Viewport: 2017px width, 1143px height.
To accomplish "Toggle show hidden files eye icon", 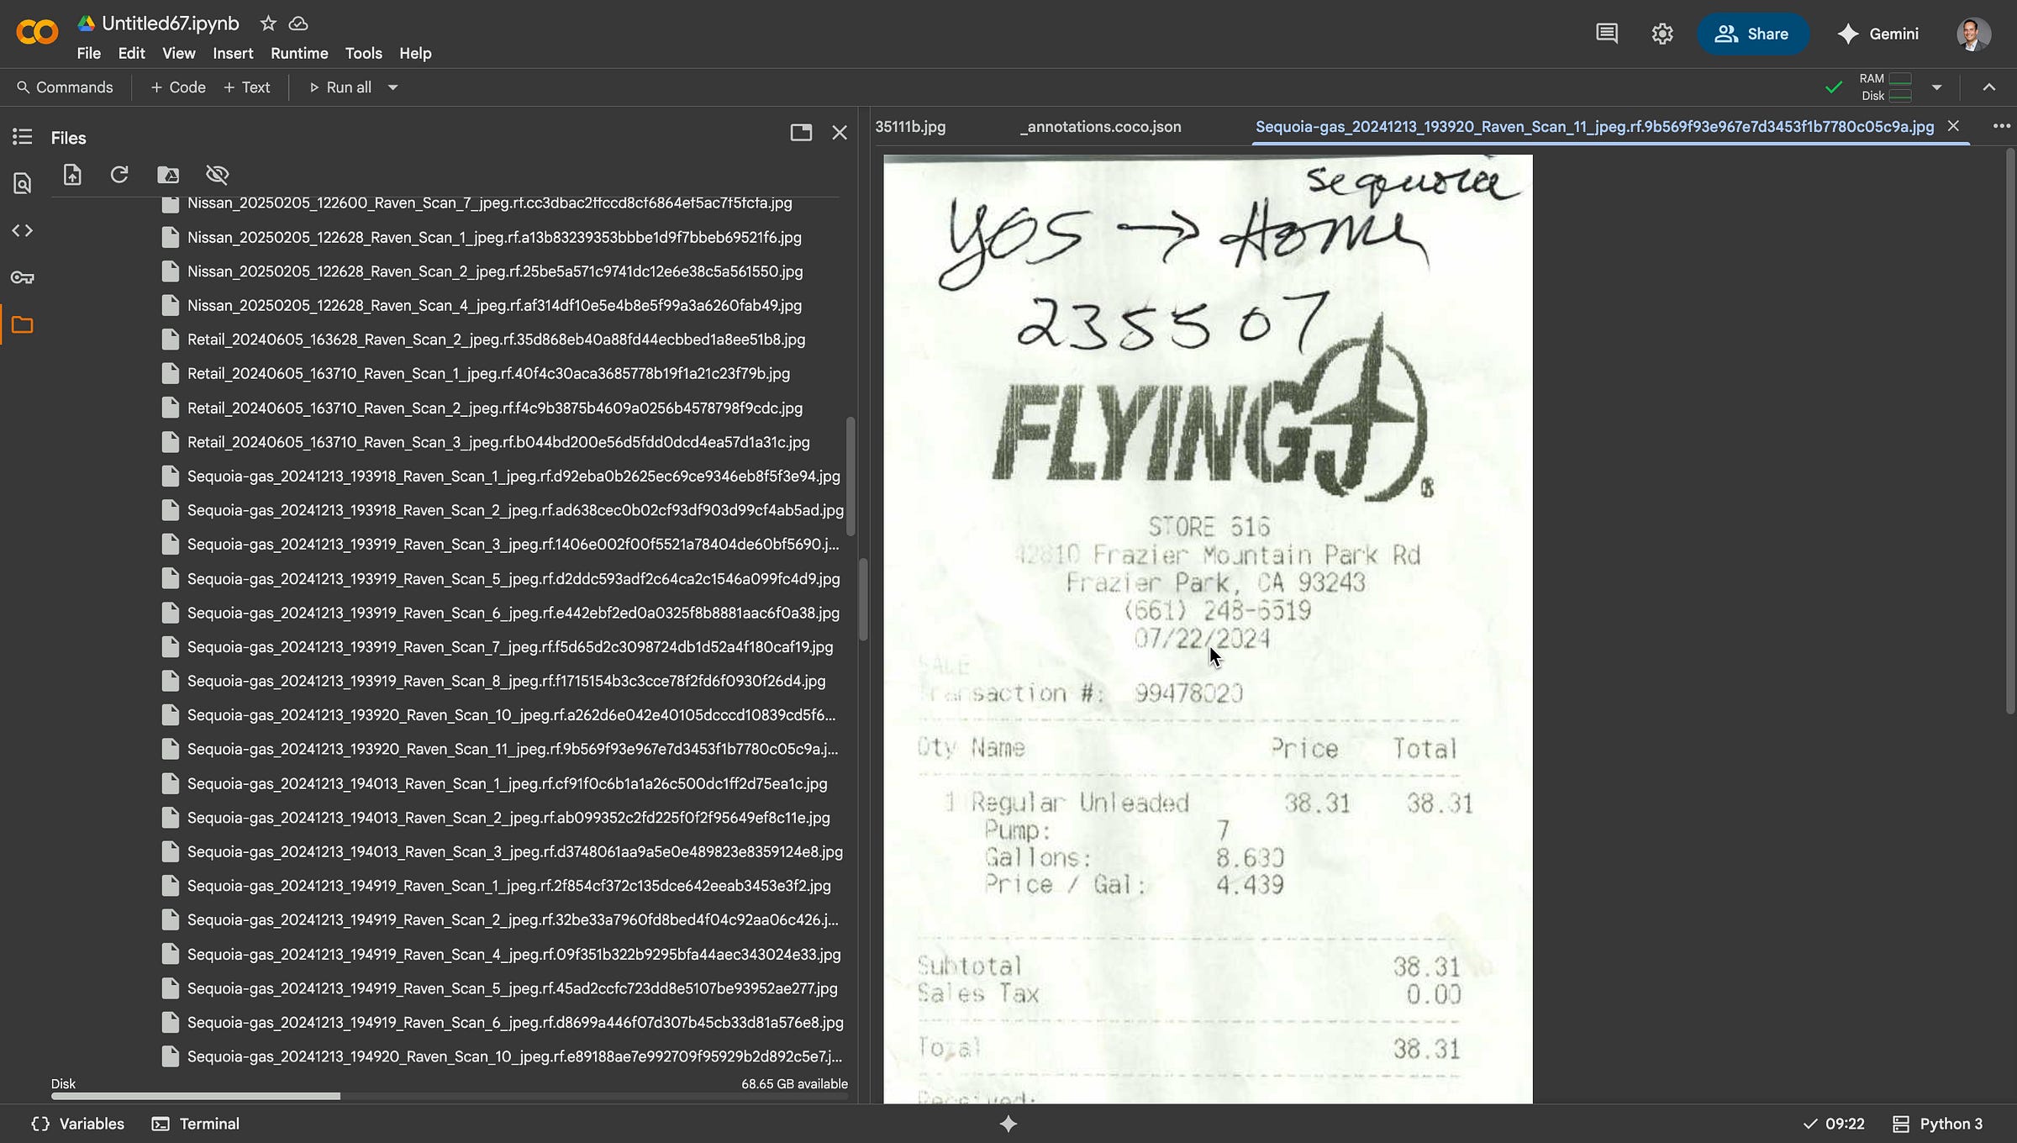I will pos(217,175).
